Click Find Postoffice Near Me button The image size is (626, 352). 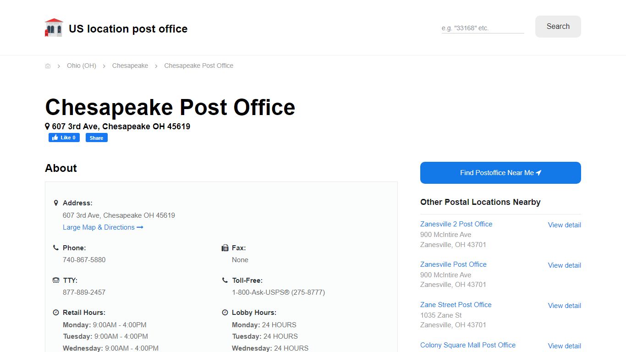pos(500,173)
